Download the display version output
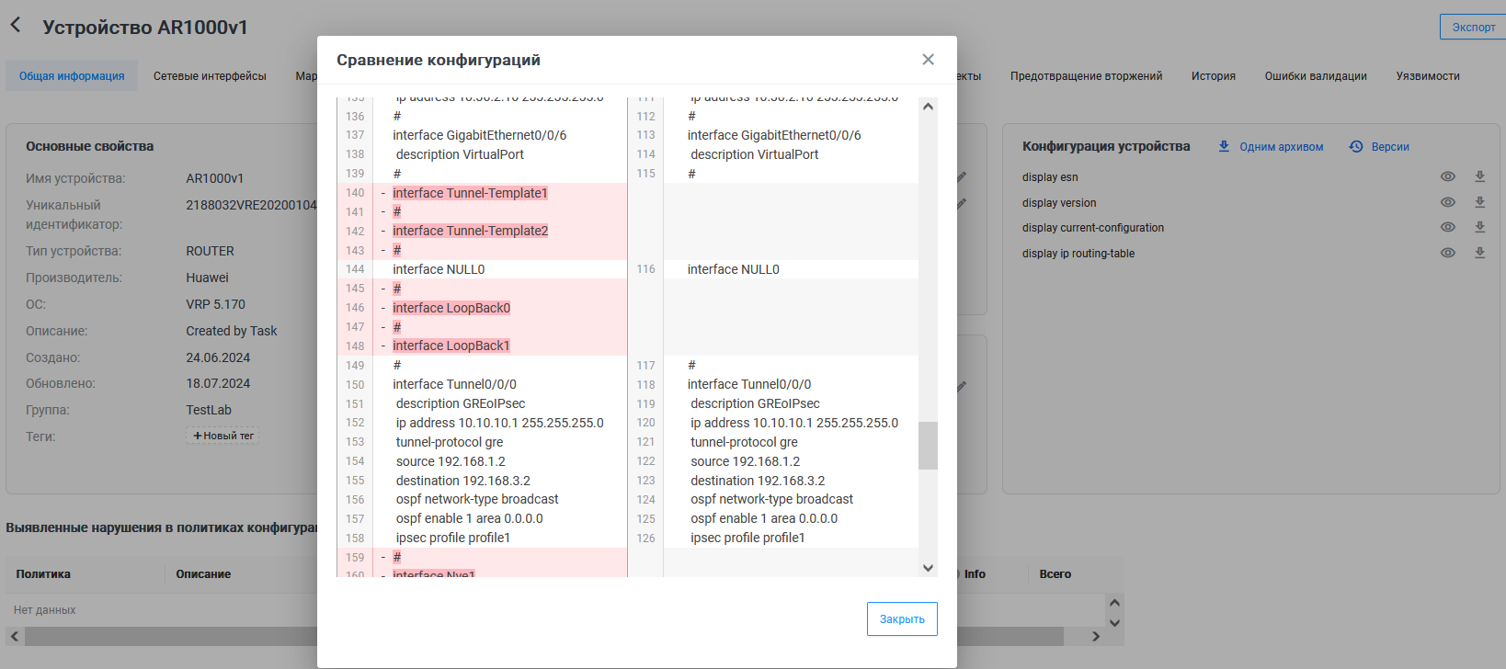Viewport: 1506px width, 669px height. click(x=1480, y=202)
